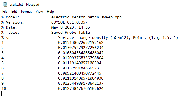184x102 pixels.
Task: Click the Surface charge density column header
Action: click(83, 37)
